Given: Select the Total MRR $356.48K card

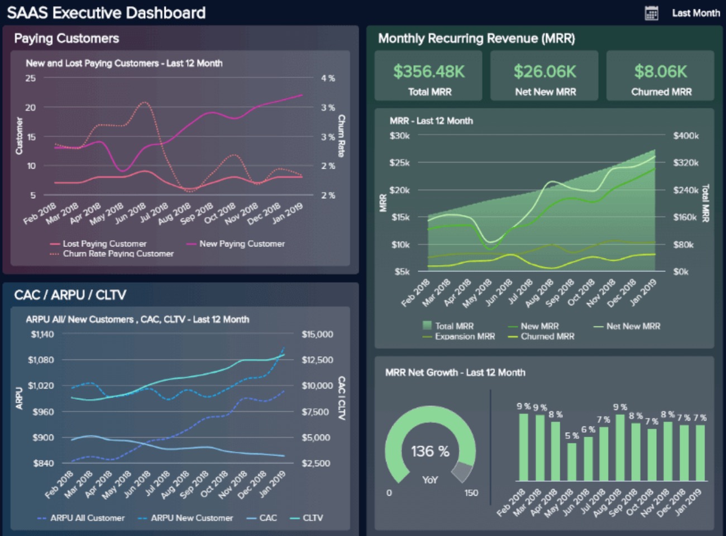Looking at the screenshot, I should [x=428, y=76].
